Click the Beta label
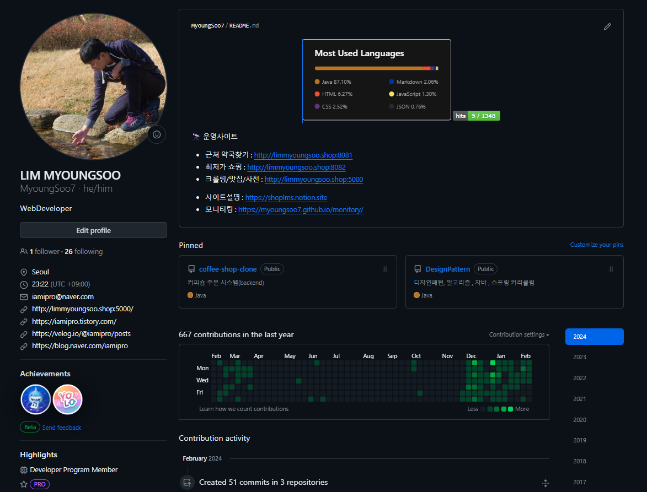Screen dimensions: 647x492 (x=30, y=428)
